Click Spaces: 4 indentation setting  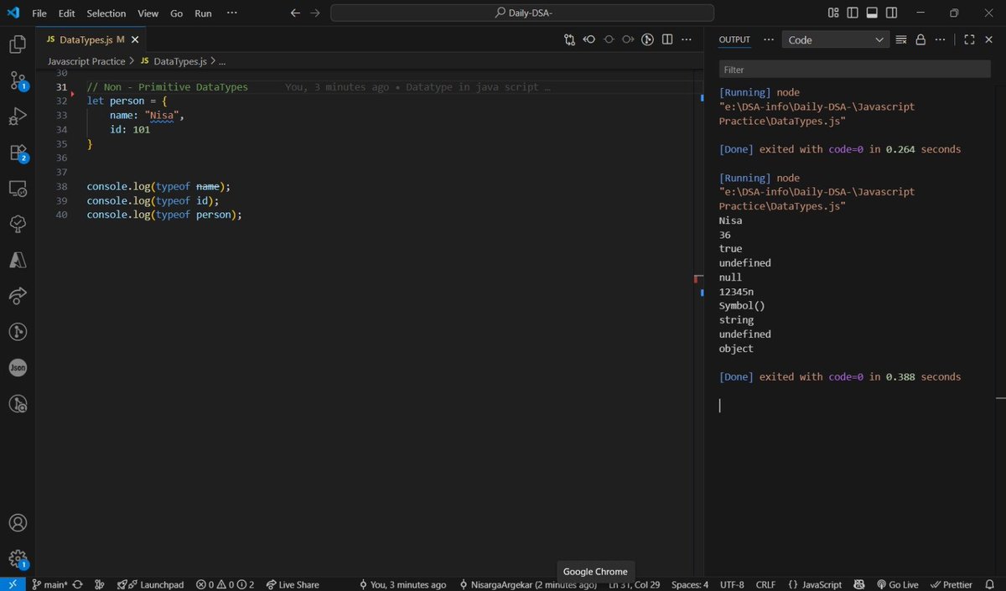[689, 584]
